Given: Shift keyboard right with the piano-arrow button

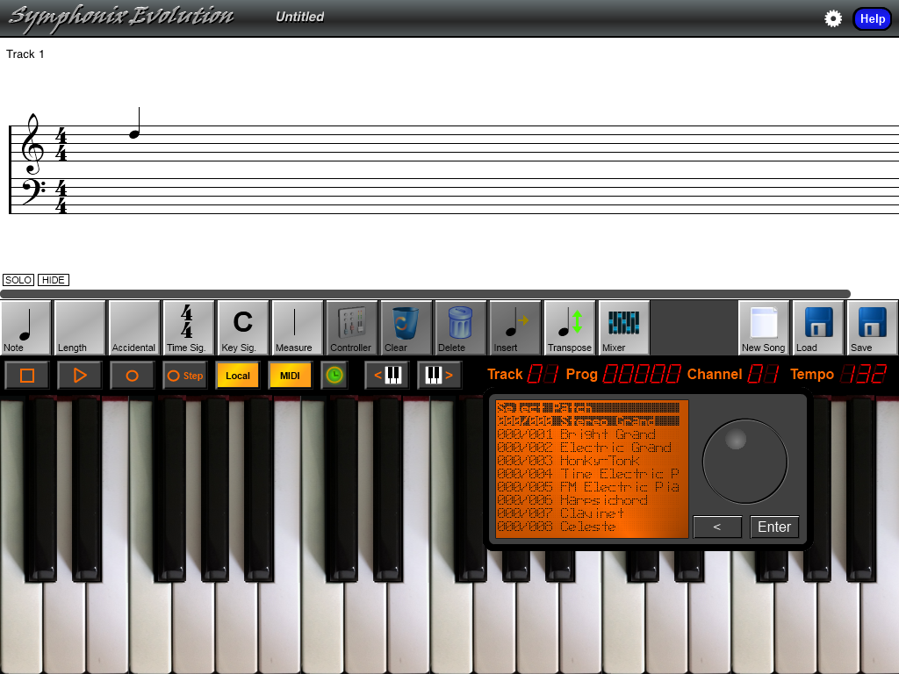Looking at the screenshot, I should [439, 376].
